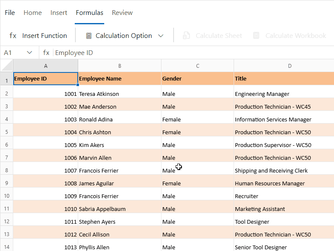The height and width of the screenshot is (251, 334).
Task: Select row 8 header
Action: tap(6, 170)
